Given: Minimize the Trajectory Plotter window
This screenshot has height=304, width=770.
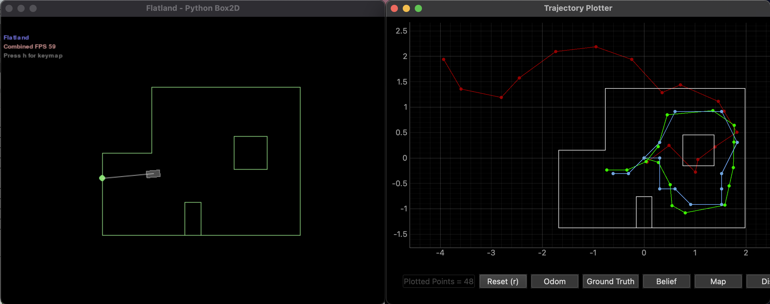Looking at the screenshot, I should click(406, 8).
